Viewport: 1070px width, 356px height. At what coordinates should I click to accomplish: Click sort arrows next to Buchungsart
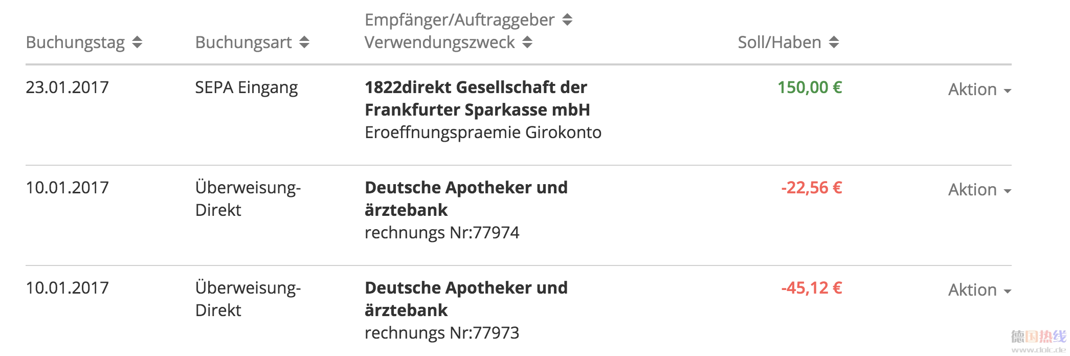coord(304,42)
